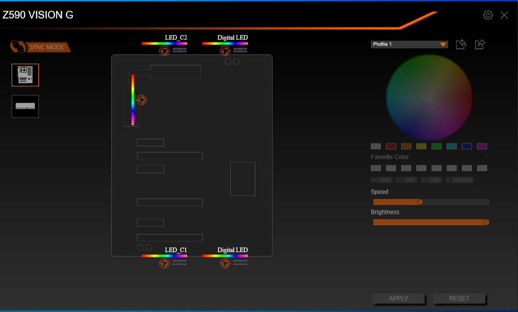Click the LED_C1 sync effect icon
Image resolution: width=518 pixels, height=312 pixels.
(x=164, y=263)
